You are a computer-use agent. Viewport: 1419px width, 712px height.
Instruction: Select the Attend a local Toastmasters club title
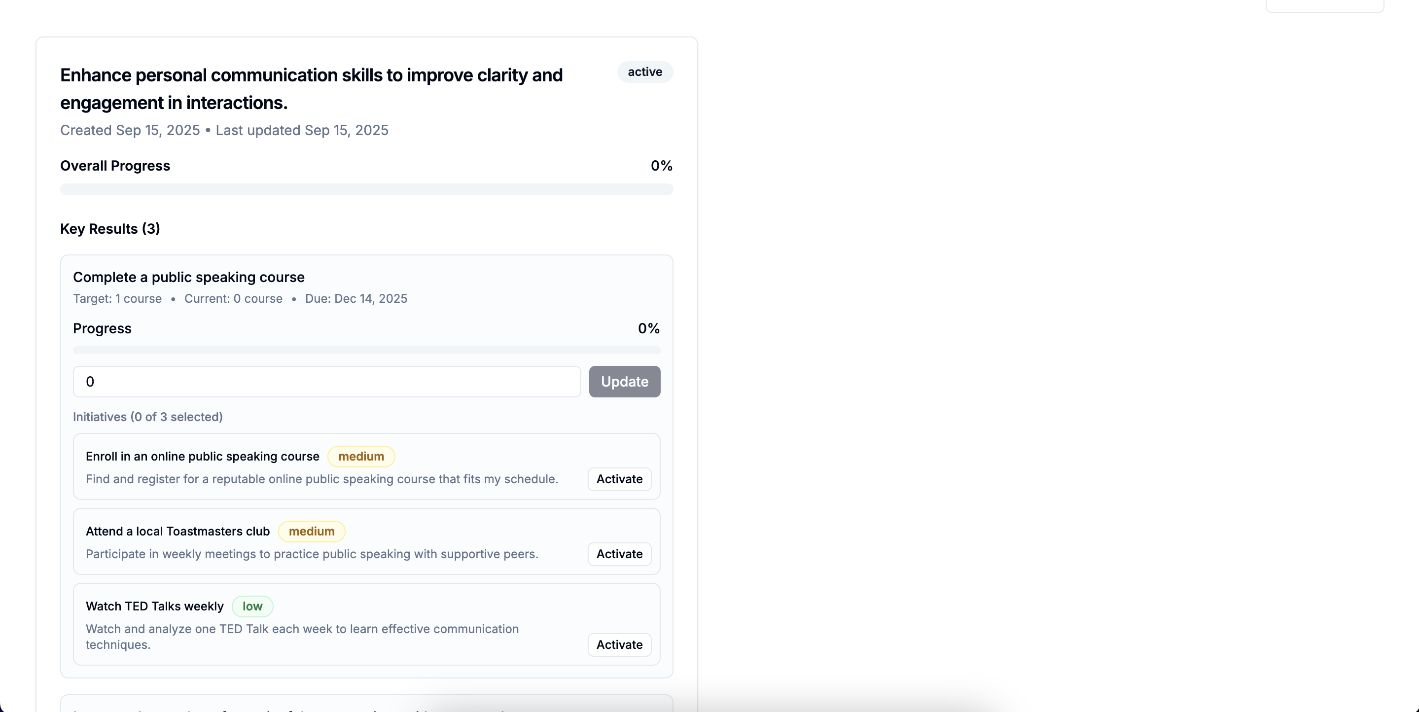point(177,531)
